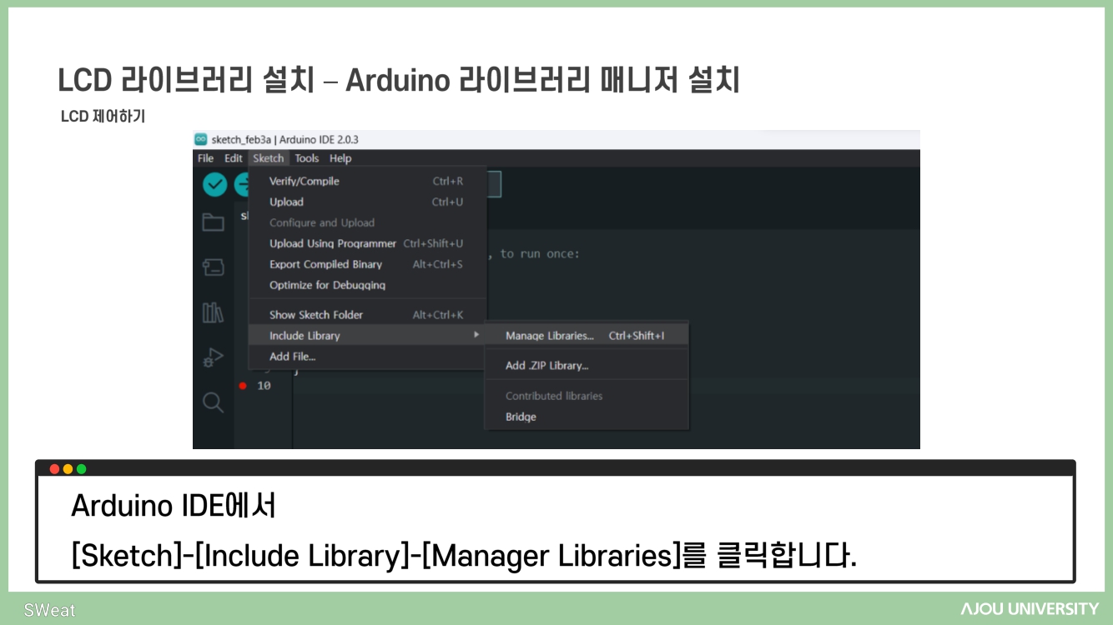Select the Bridge contributed library
This screenshot has height=625, width=1113.
tap(587, 417)
